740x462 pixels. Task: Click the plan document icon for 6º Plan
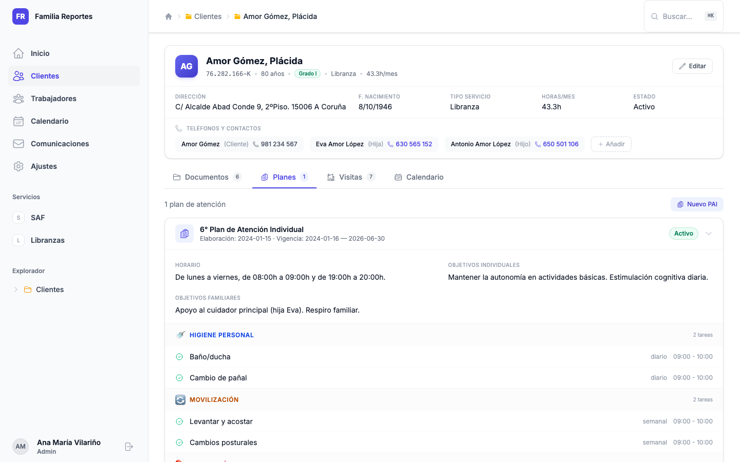pyautogui.click(x=184, y=234)
